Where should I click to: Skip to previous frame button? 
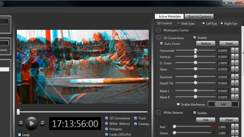coord(21,123)
